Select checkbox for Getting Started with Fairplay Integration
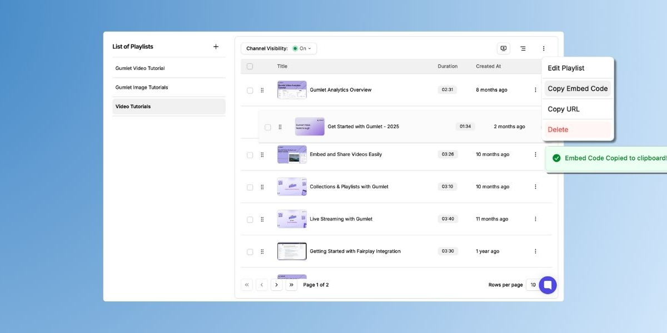The image size is (667, 333). tap(250, 252)
